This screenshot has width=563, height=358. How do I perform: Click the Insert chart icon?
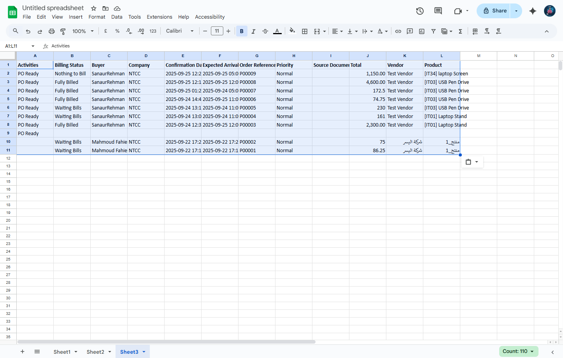click(421, 31)
